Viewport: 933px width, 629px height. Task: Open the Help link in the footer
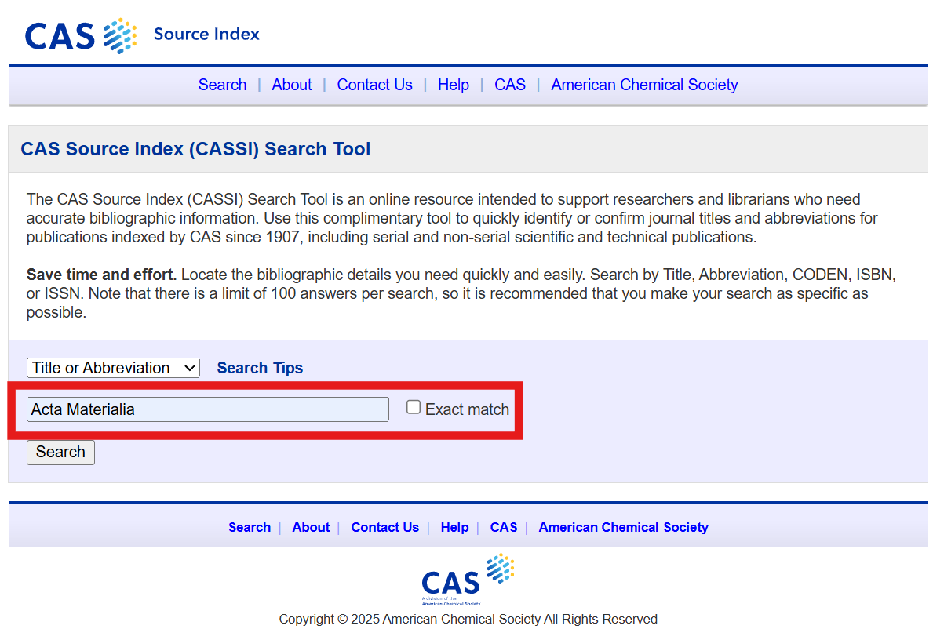click(454, 527)
